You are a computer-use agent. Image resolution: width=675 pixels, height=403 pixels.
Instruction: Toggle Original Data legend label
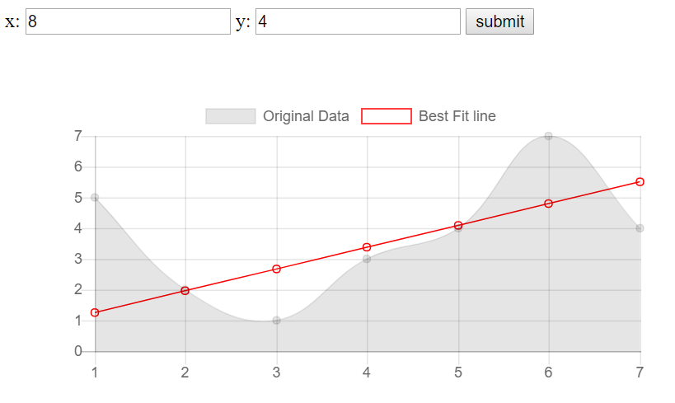click(x=306, y=116)
